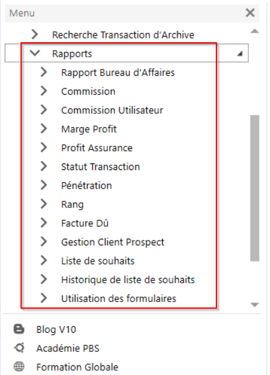
Task: Expand the Pénétration chevron
Action: [43, 185]
